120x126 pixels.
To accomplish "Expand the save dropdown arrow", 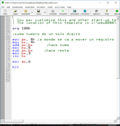I will pyautogui.click(x=45, y=12).
